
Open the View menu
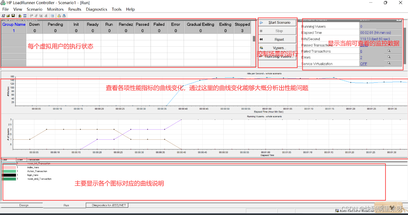(18, 9)
